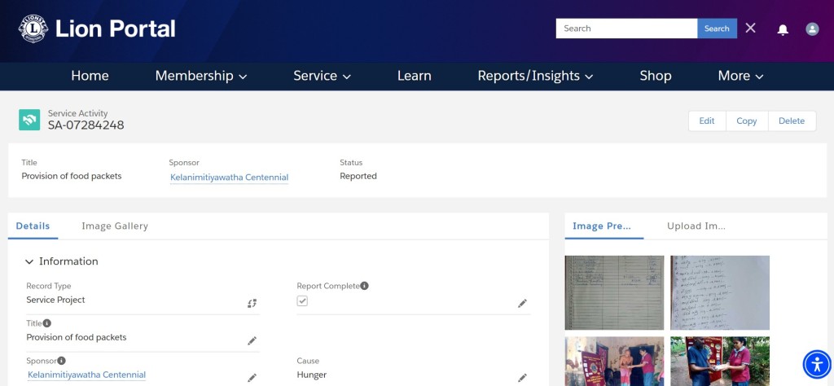Click the change record type icon

click(x=252, y=303)
